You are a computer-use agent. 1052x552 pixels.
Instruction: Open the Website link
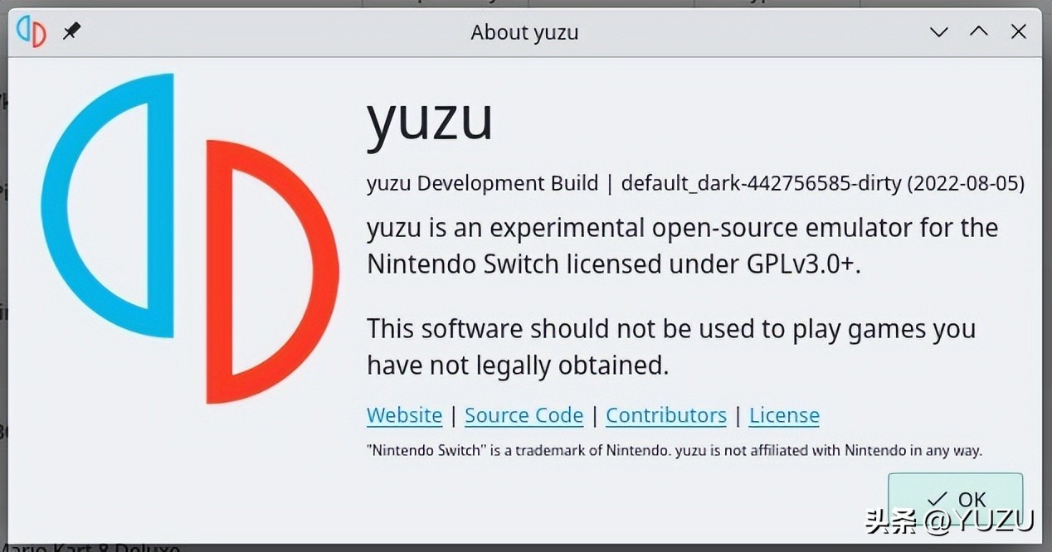coord(404,415)
